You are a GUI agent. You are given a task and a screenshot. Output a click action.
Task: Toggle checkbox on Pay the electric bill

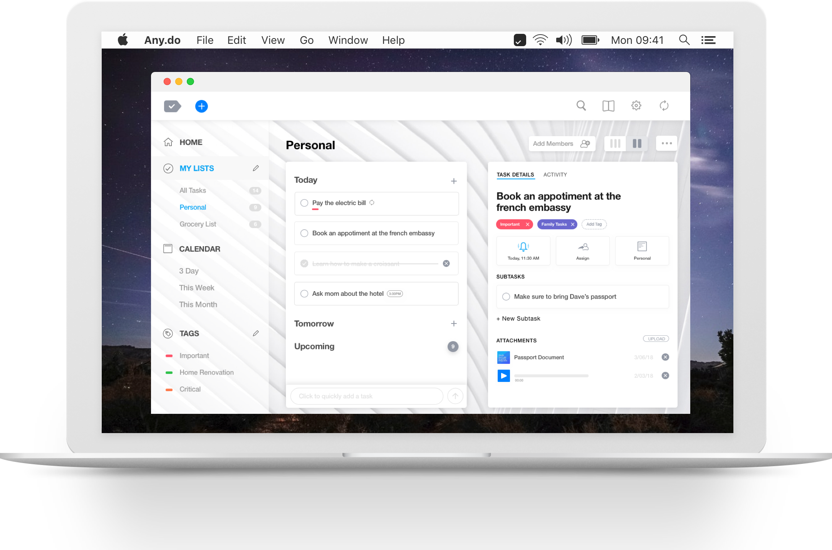[303, 203]
